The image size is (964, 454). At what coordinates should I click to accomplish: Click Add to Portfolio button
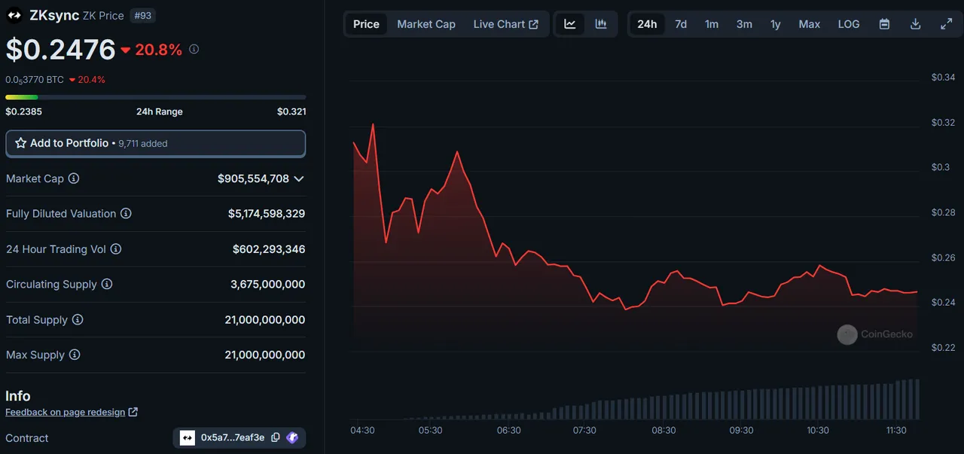point(156,143)
